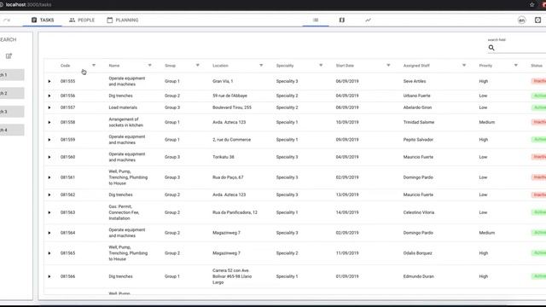Open the Planning tab
This screenshot has width=546, height=307.
(x=123, y=20)
